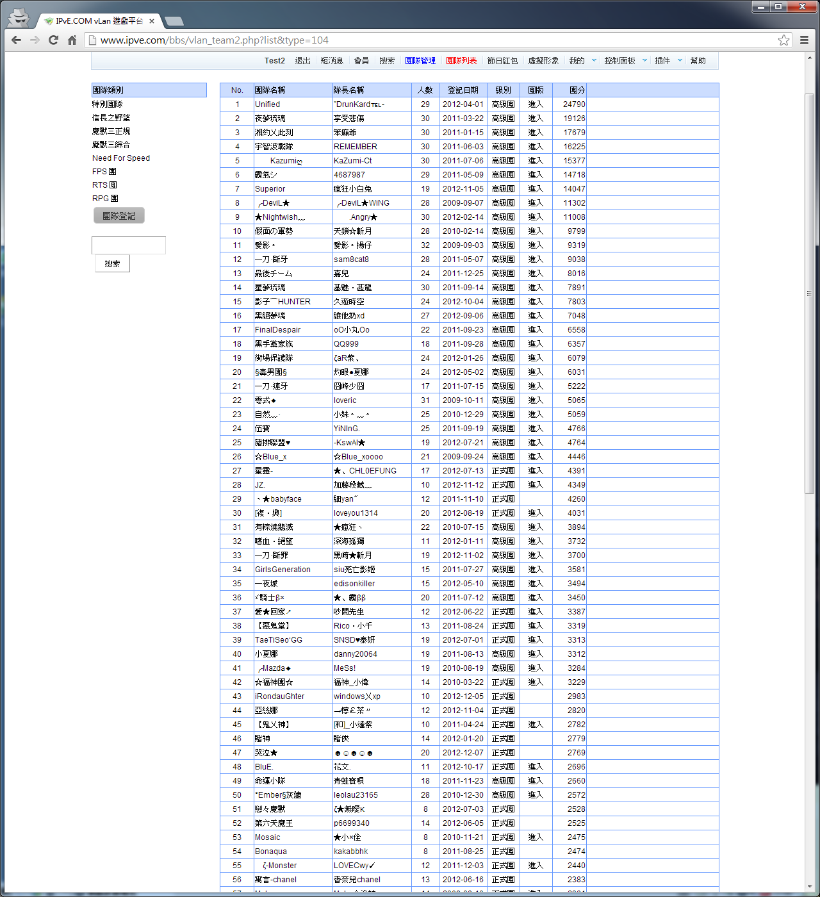Go back to the previous page
The image size is (820, 897).
pyautogui.click(x=17, y=40)
